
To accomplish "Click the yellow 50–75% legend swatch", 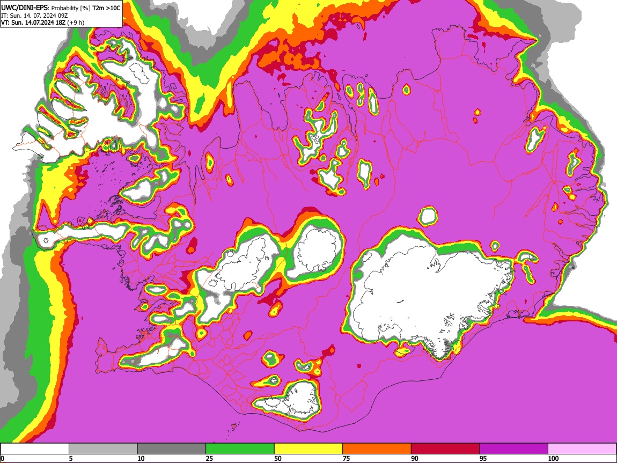I will click(308, 449).
